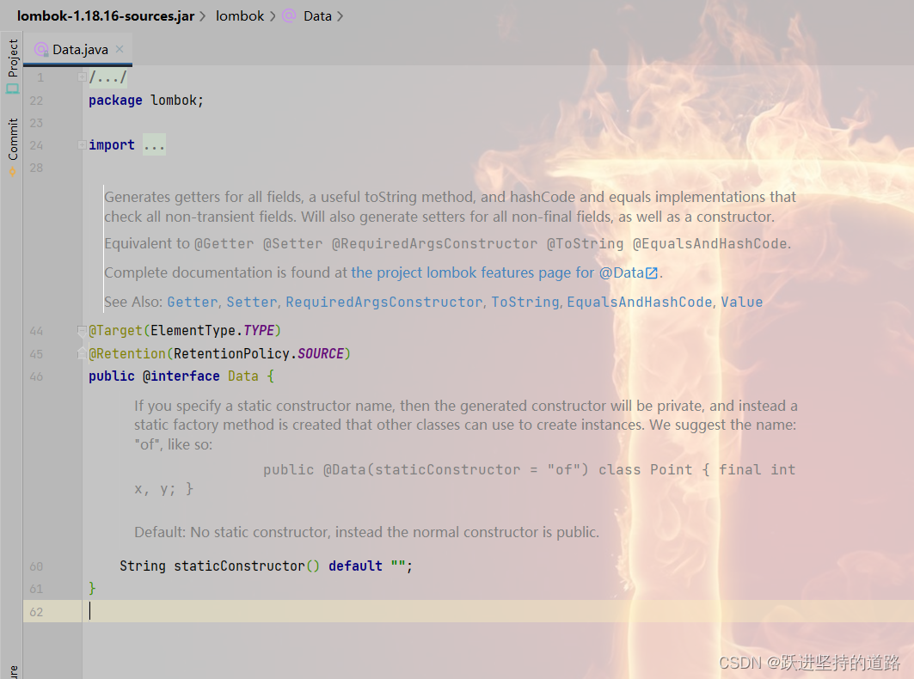Collapse the annotation fold at @Target line
The image size is (914, 679).
82,330
